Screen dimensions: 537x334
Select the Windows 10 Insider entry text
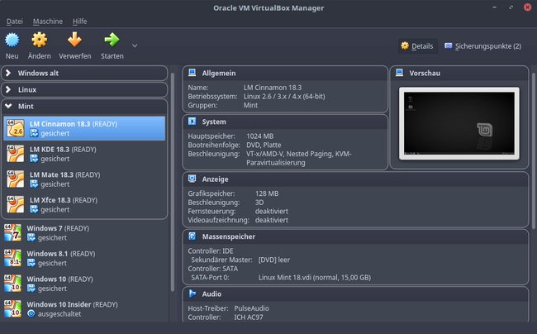[72, 304]
